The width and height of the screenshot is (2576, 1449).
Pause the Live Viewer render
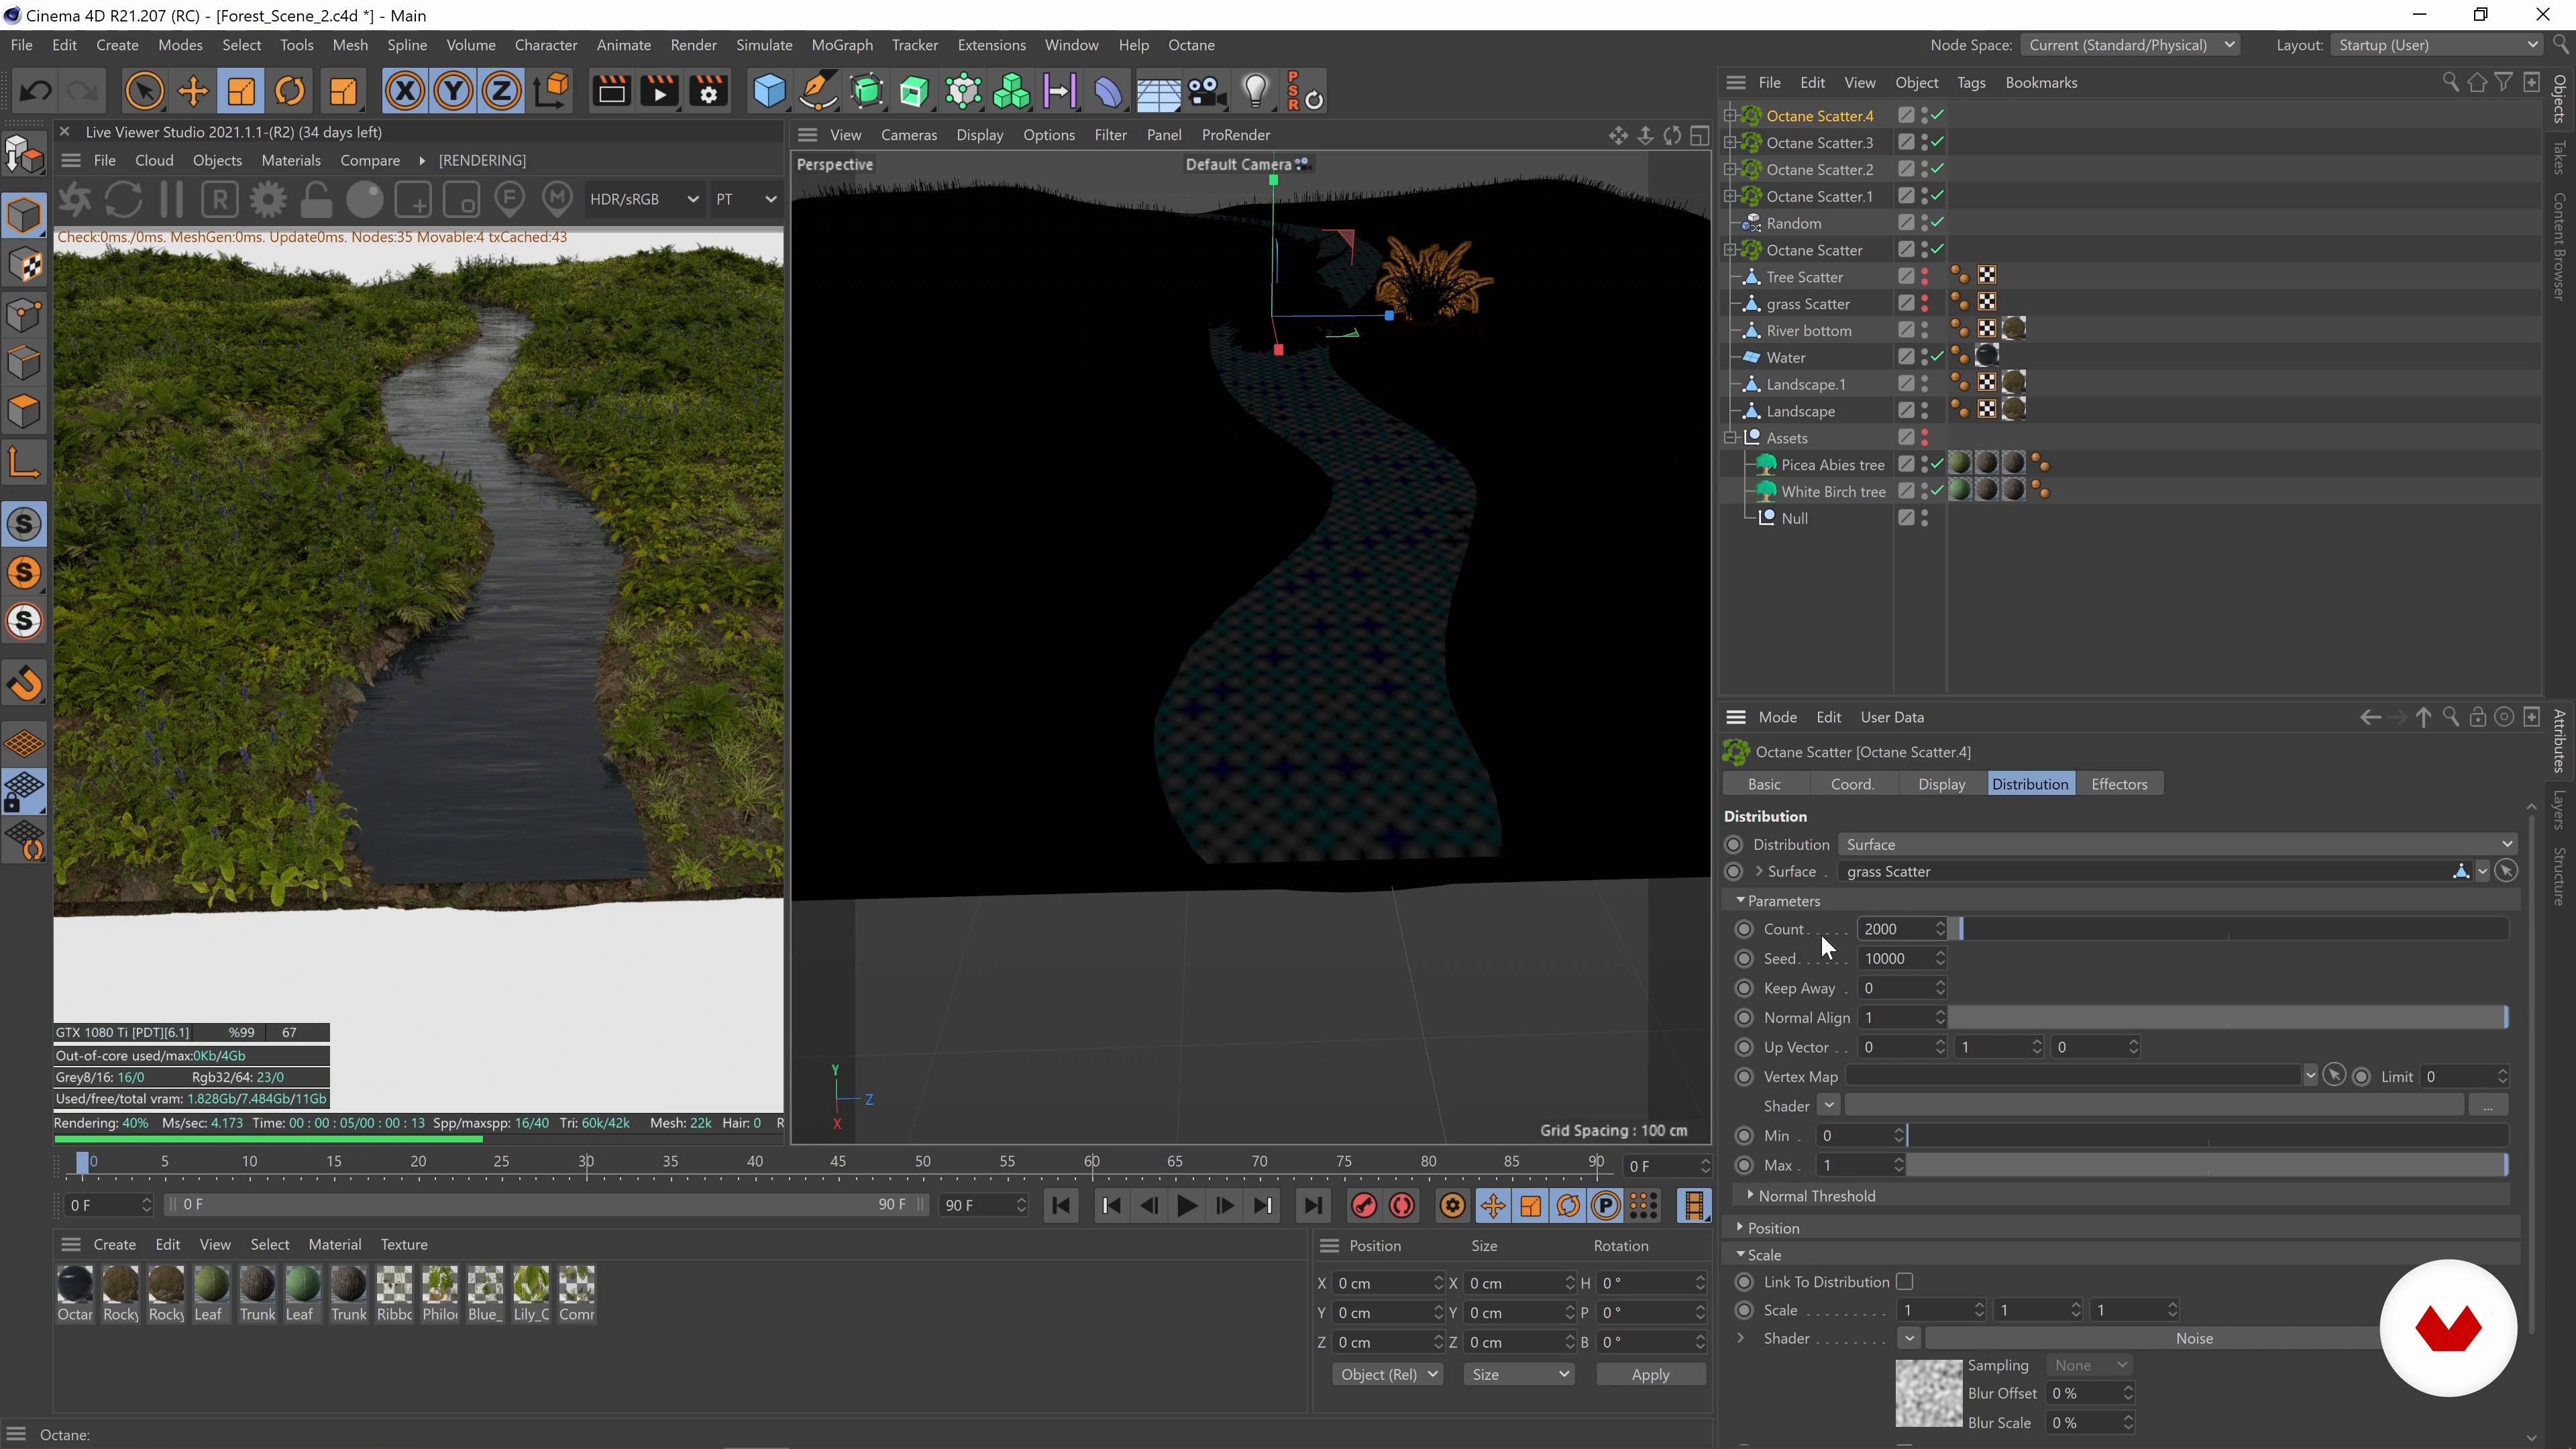click(172, 200)
